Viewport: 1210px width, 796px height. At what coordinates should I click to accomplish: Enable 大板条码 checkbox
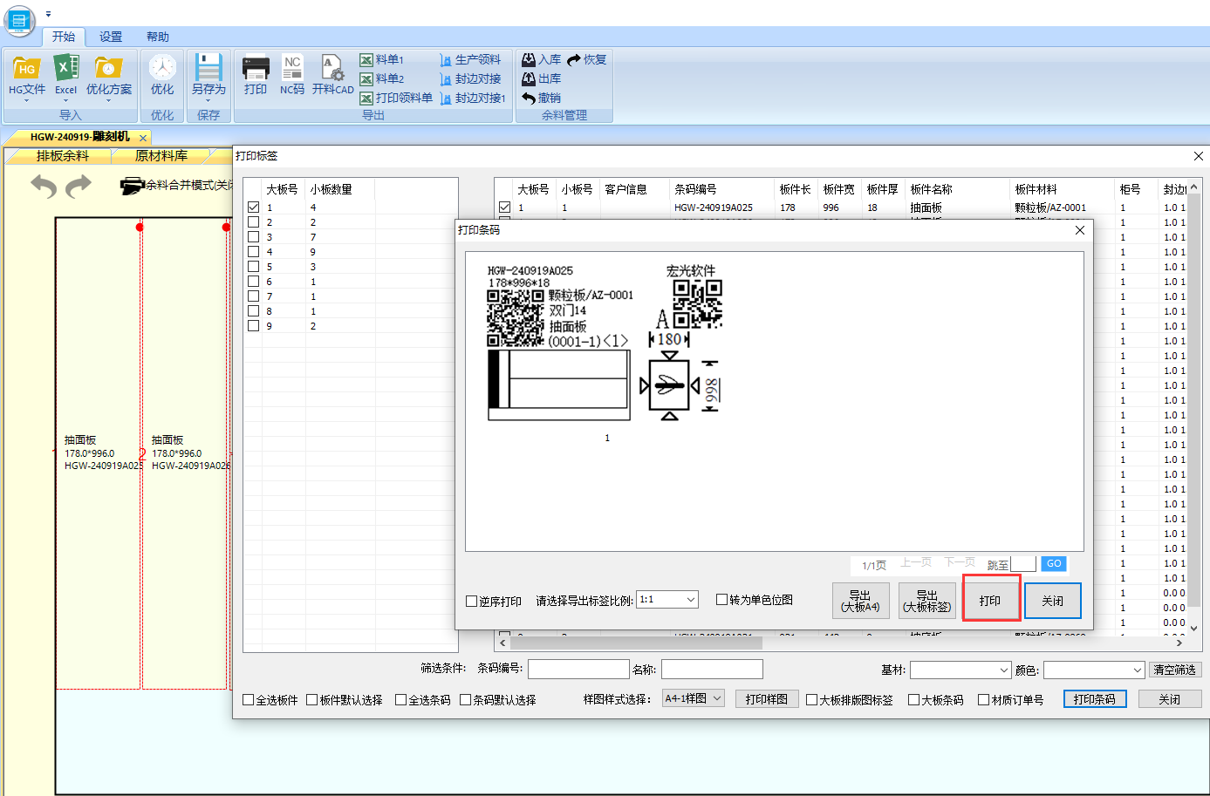[x=913, y=700]
